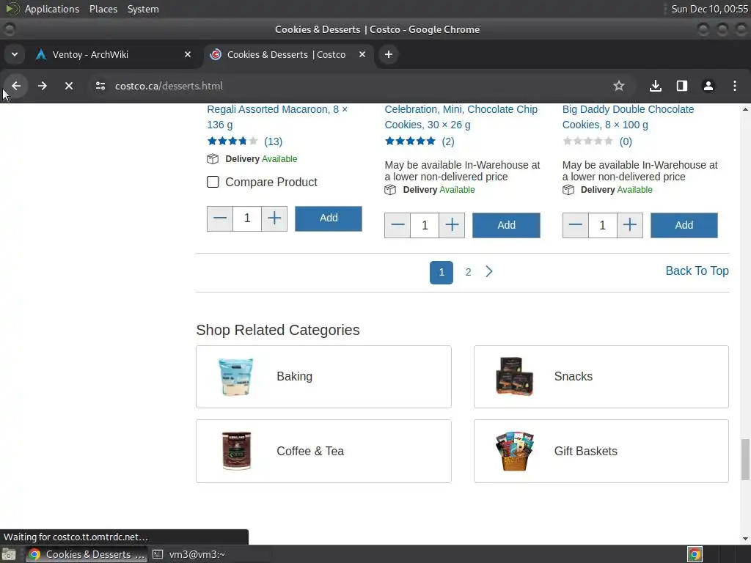Click the Baking category thumbnail image
The image size is (751, 563).
tap(236, 377)
